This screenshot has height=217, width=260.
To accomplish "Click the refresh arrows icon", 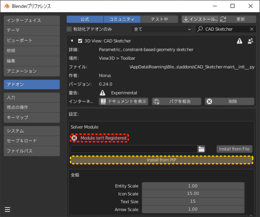I will tap(223, 19).
